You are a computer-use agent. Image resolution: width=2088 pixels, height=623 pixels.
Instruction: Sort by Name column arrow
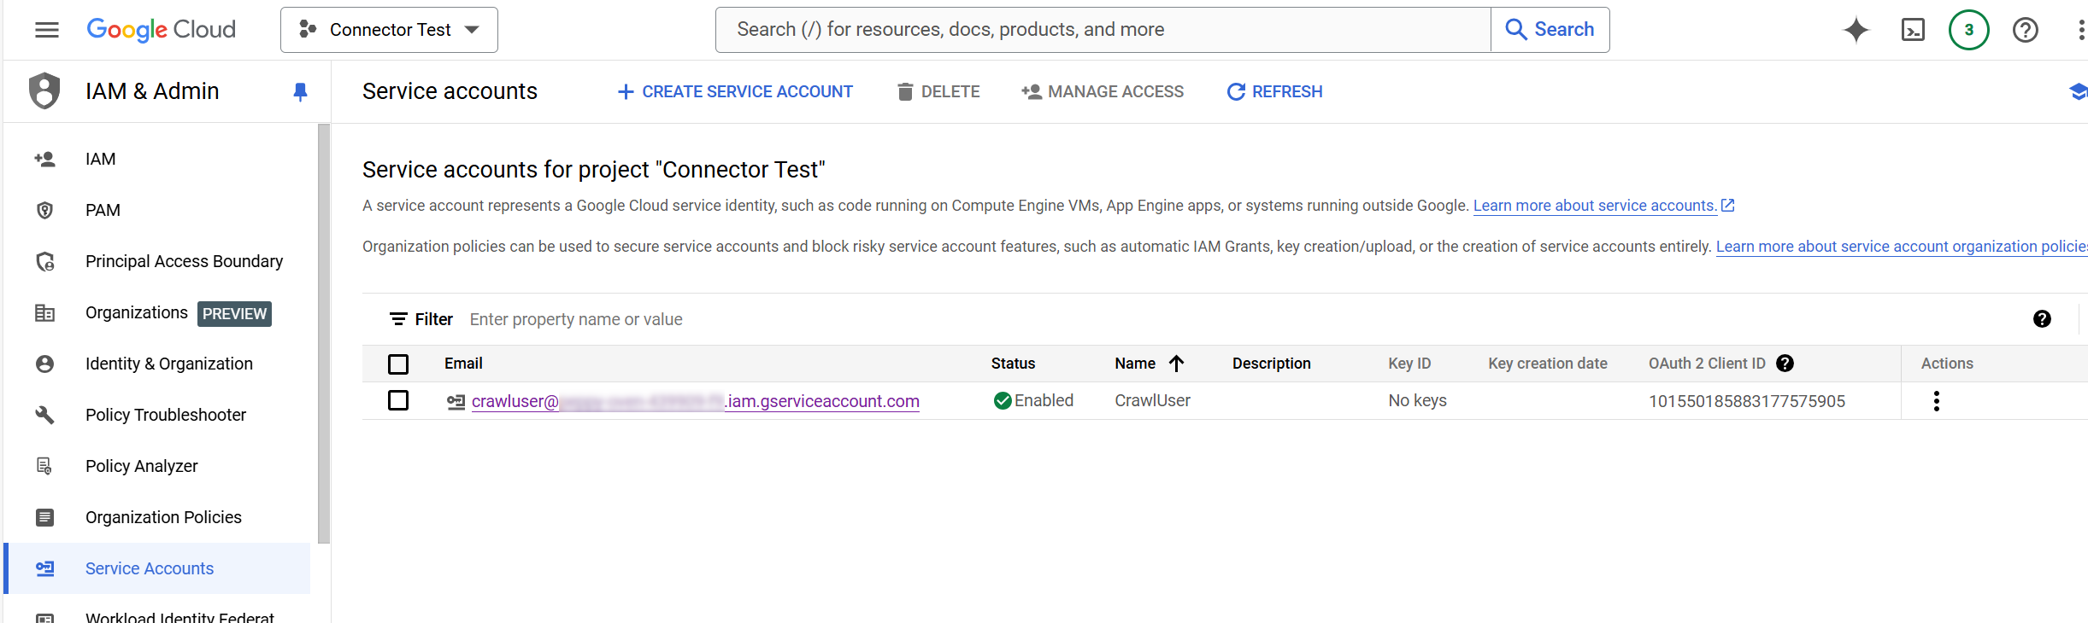(1176, 364)
